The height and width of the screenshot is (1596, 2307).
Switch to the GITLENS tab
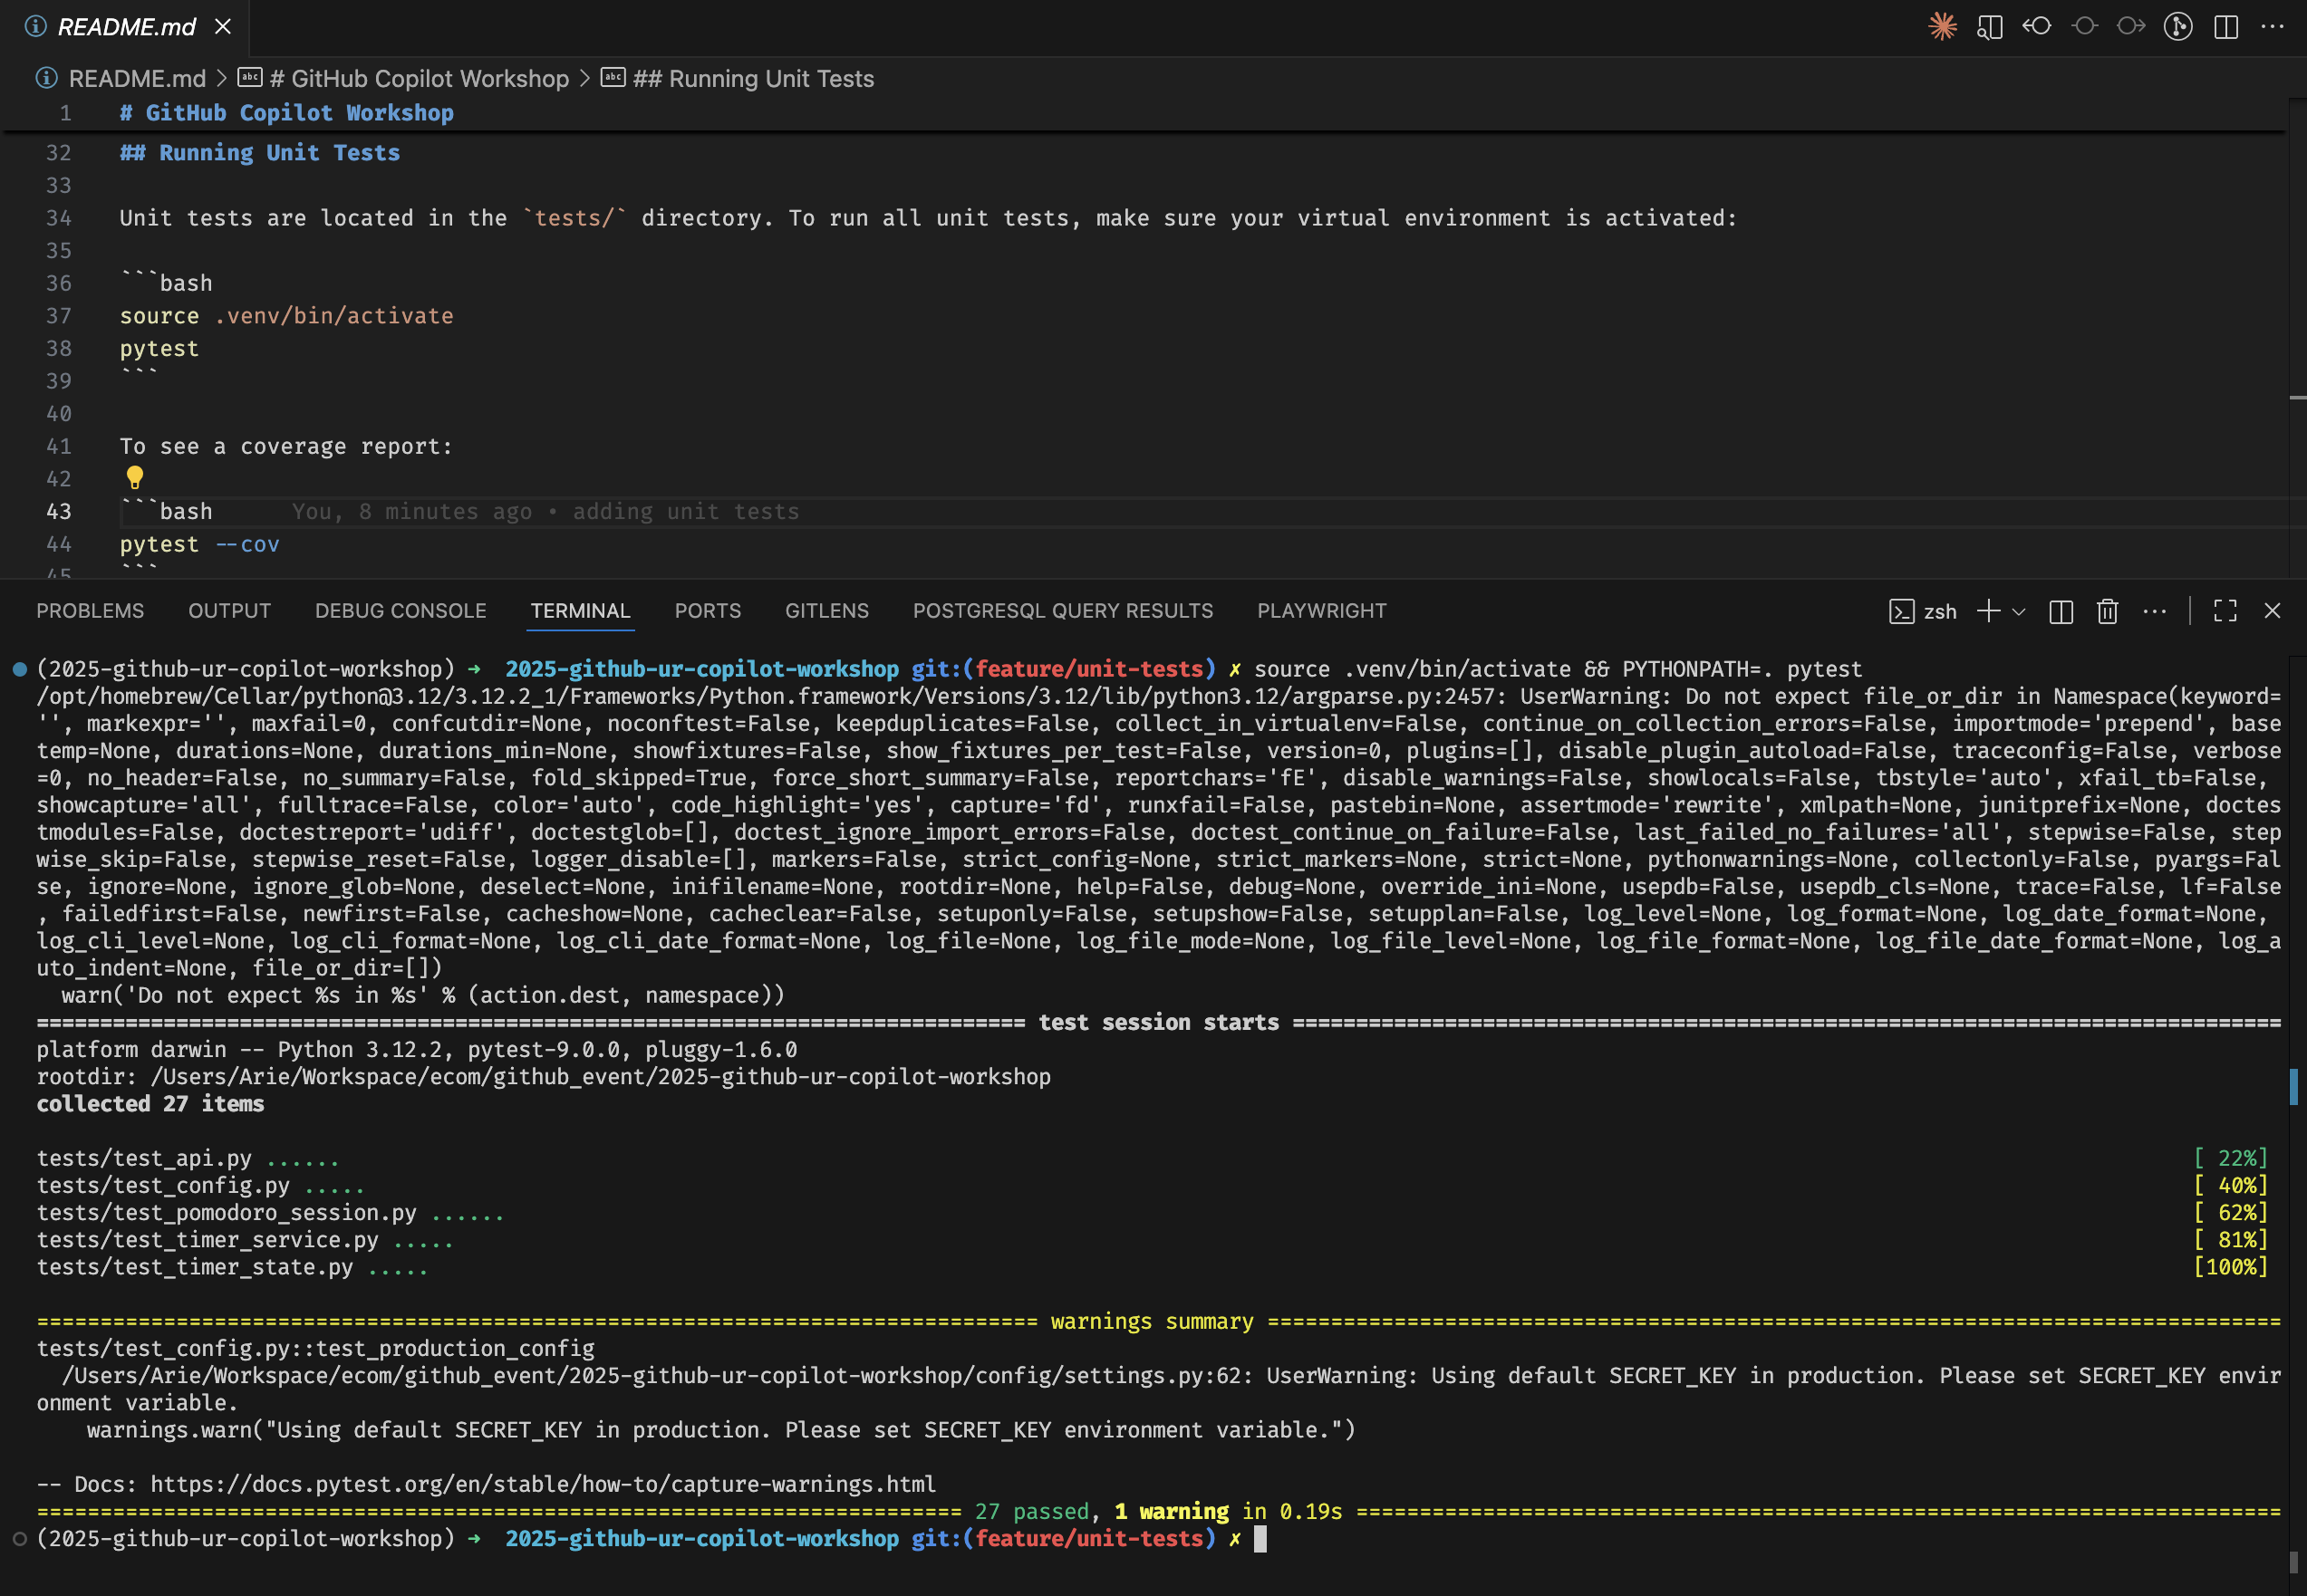click(826, 611)
